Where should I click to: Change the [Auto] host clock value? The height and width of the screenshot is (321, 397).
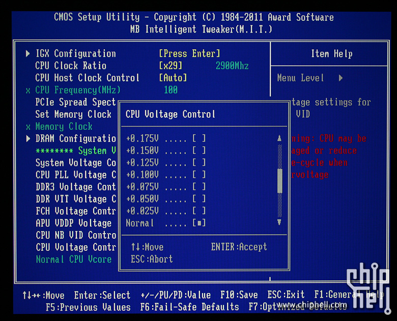click(173, 78)
